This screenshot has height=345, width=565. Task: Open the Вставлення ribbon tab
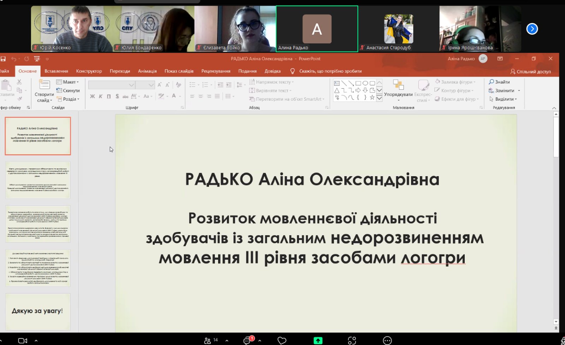(56, 71)
